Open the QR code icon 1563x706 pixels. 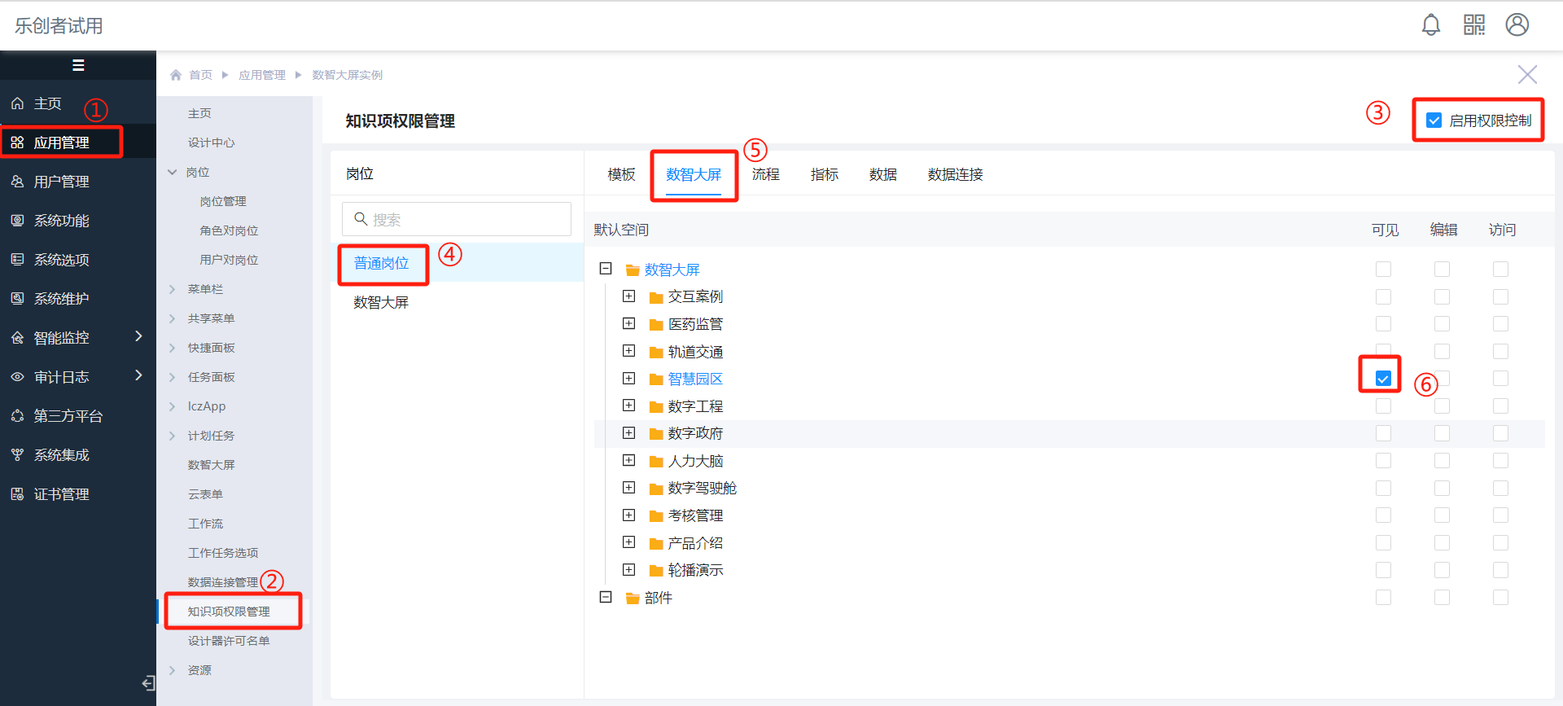coord(1473,25)
